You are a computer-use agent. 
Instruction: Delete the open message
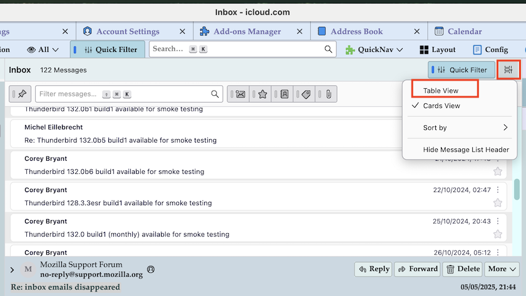(462, 269)
